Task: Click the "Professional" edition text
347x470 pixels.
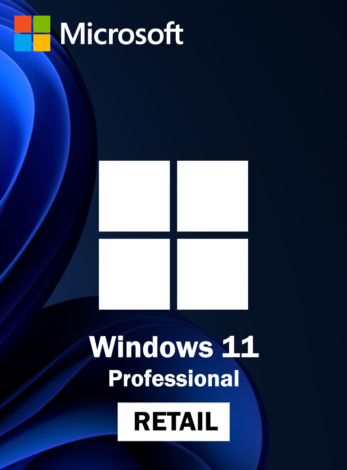Action: [174, 379]
